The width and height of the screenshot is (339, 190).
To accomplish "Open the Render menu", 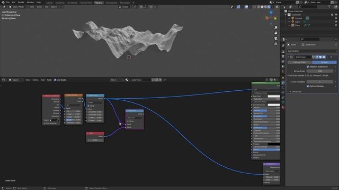I will (x=21, y=2).
